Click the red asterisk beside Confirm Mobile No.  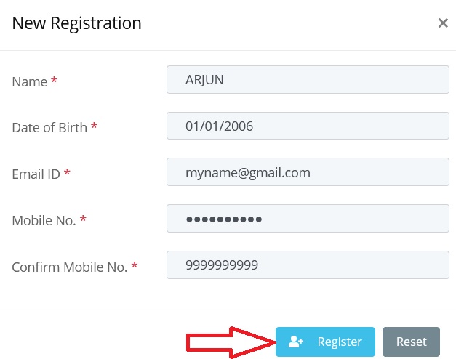point(135,265)
